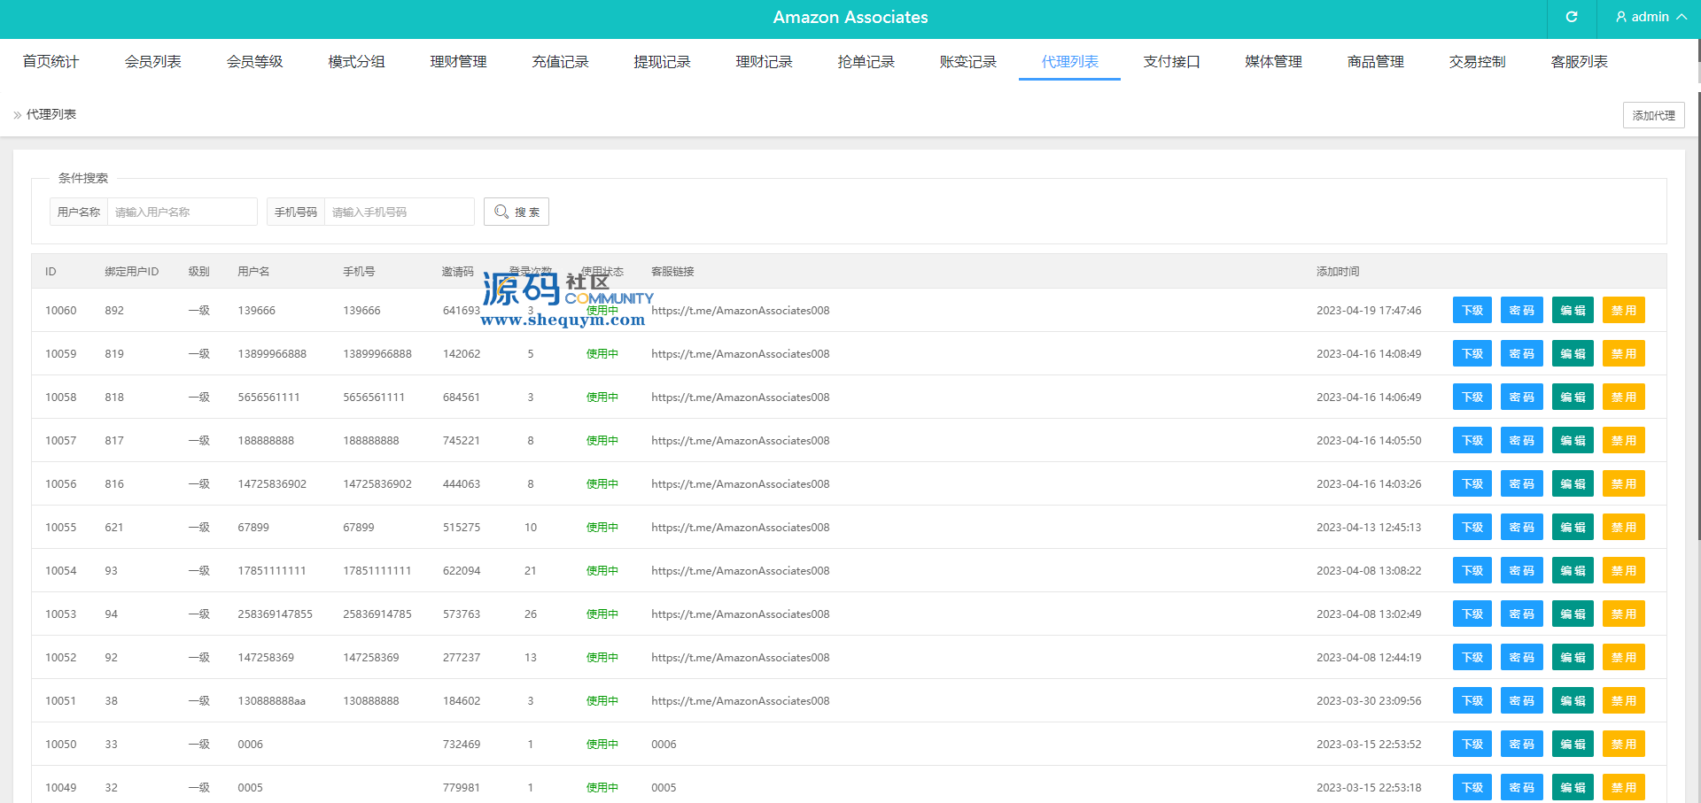Image resolution: width=1701 pixels, height=803 pixels.
Task: Click 禁用 for agent ID 10056
Action: [x=1624, y=483]
